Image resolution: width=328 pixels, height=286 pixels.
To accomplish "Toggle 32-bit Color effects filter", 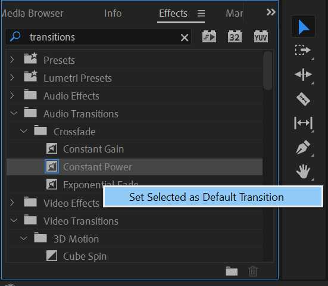I will tap(235, 36).
